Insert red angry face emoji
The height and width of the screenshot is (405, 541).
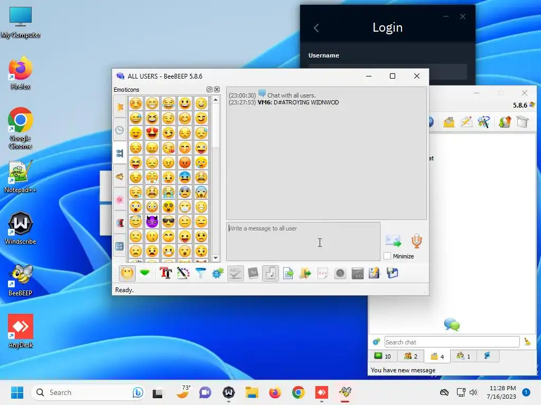[x=185, y=162]
